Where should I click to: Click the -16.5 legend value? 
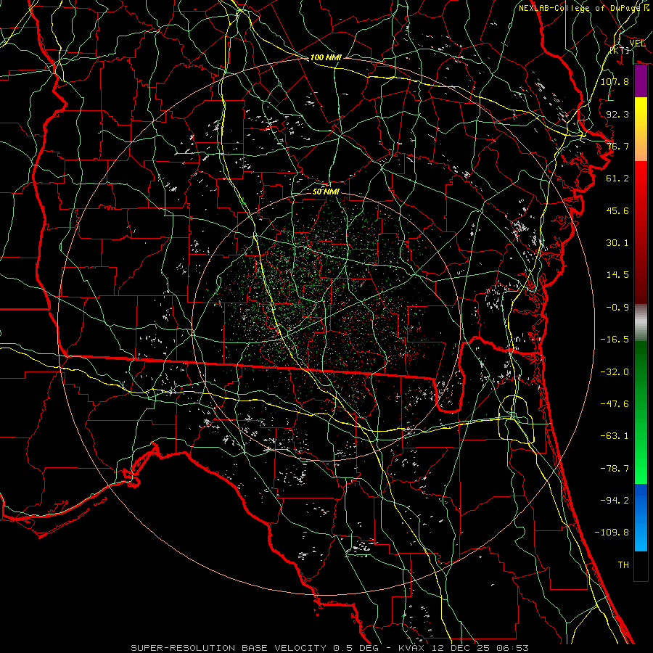(615, 340)
